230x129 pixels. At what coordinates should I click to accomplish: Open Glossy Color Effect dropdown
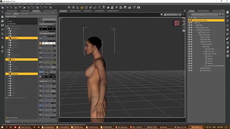(47, 81)
